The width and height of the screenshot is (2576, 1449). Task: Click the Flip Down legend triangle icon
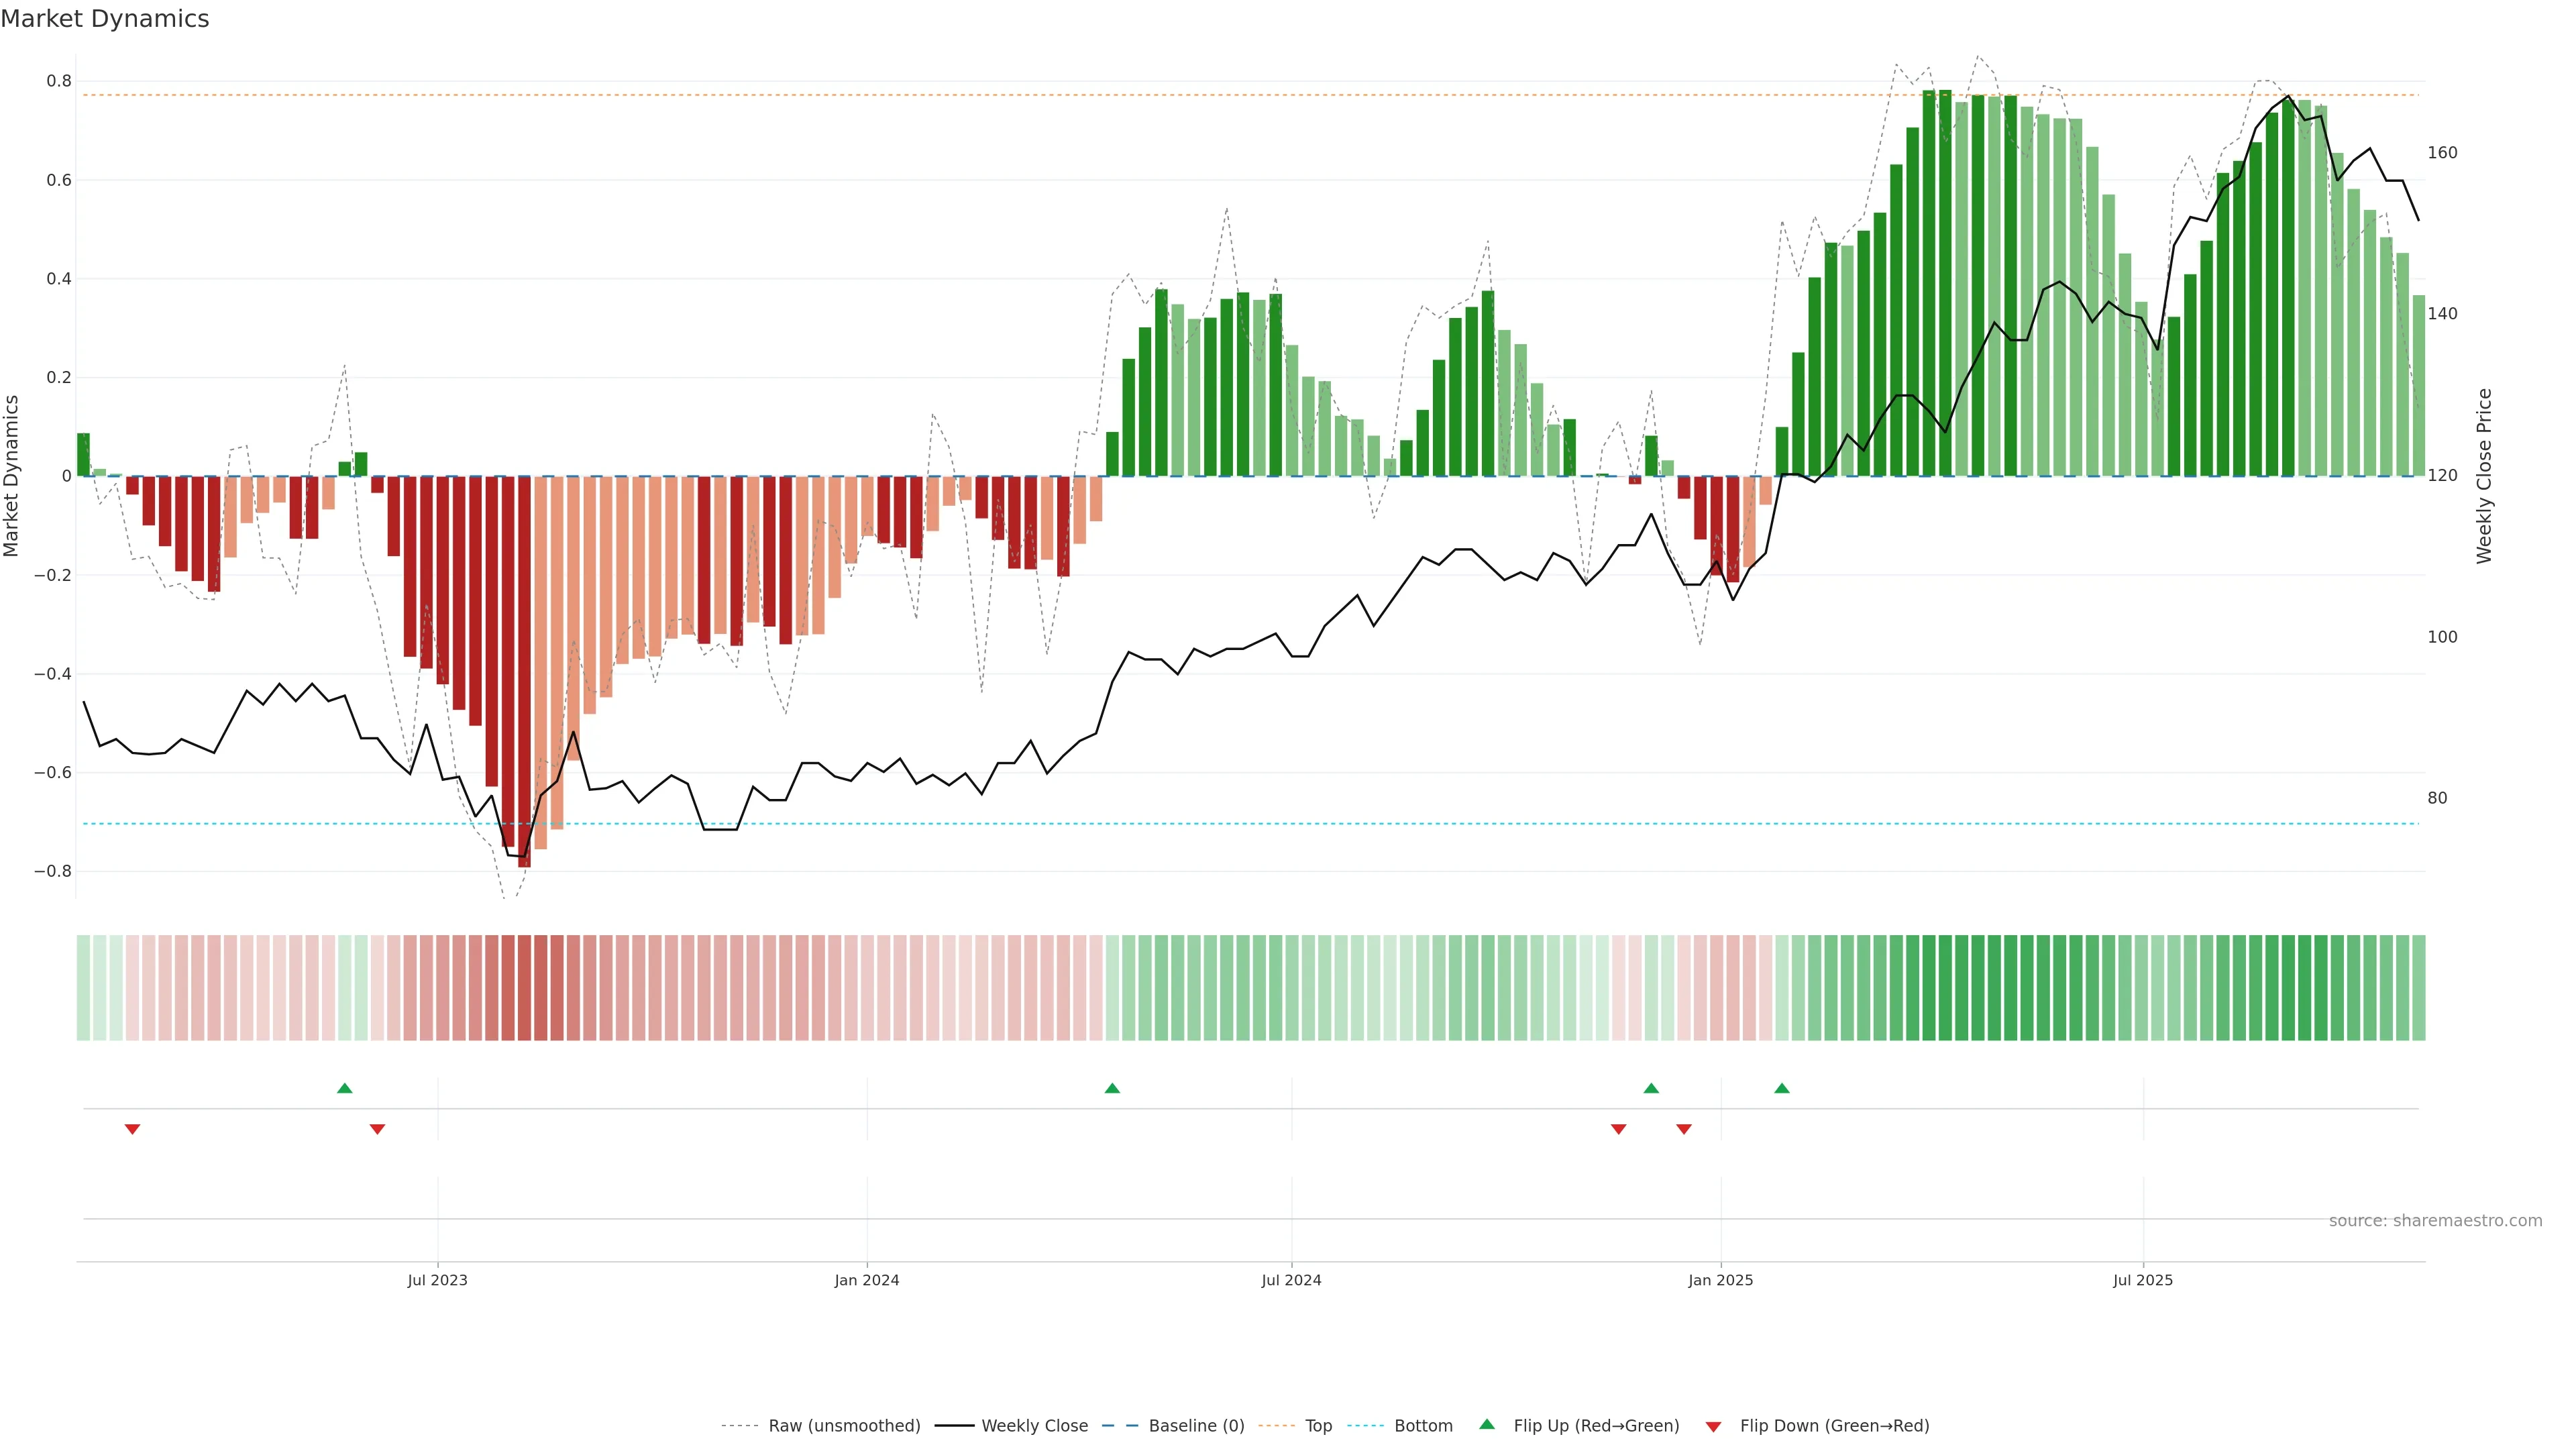[x=1713, y=1426]
